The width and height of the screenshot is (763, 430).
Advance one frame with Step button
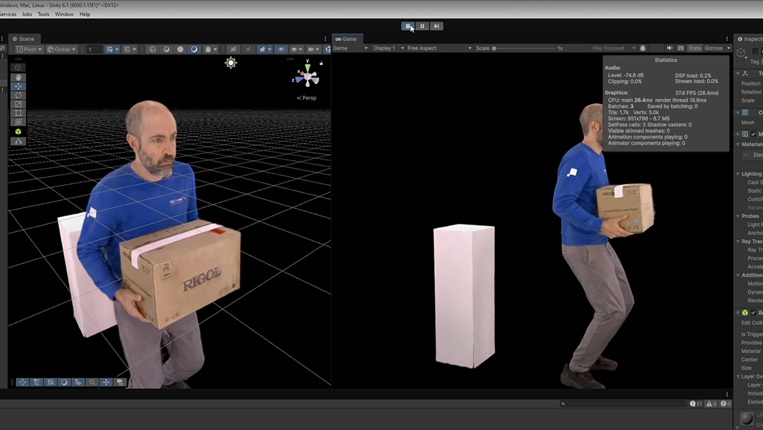436,27
